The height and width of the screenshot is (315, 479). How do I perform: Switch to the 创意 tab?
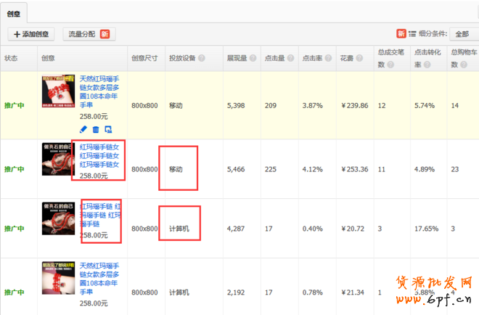pyautogui.click(x=14, y=13)
